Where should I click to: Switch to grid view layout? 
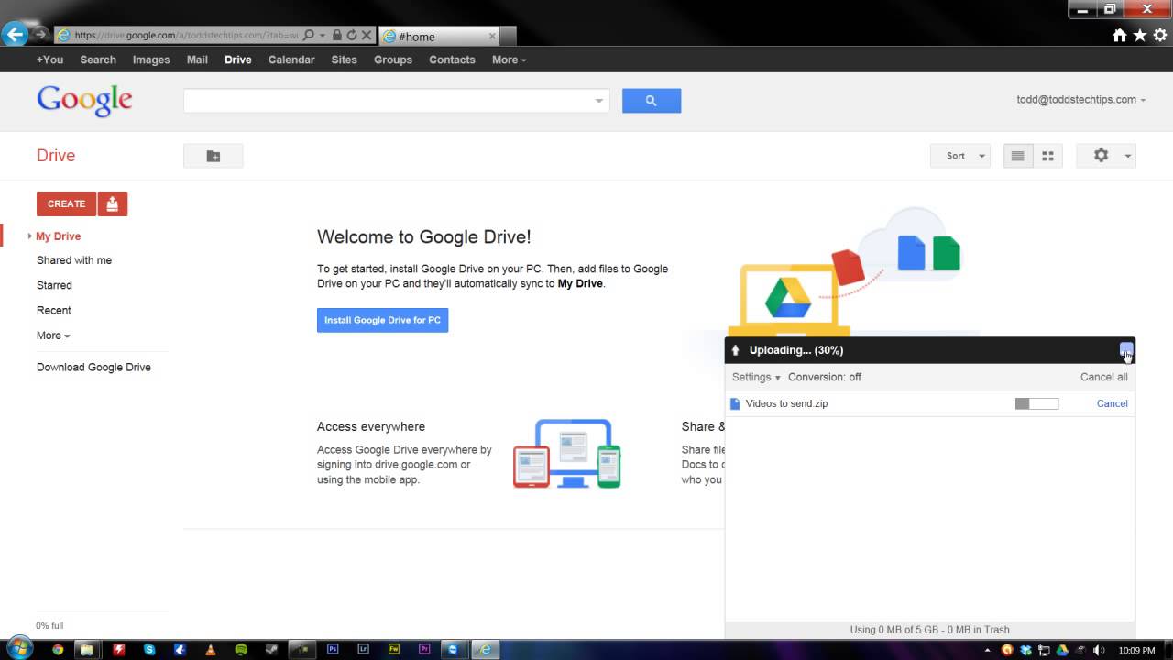click(1047, 156)
